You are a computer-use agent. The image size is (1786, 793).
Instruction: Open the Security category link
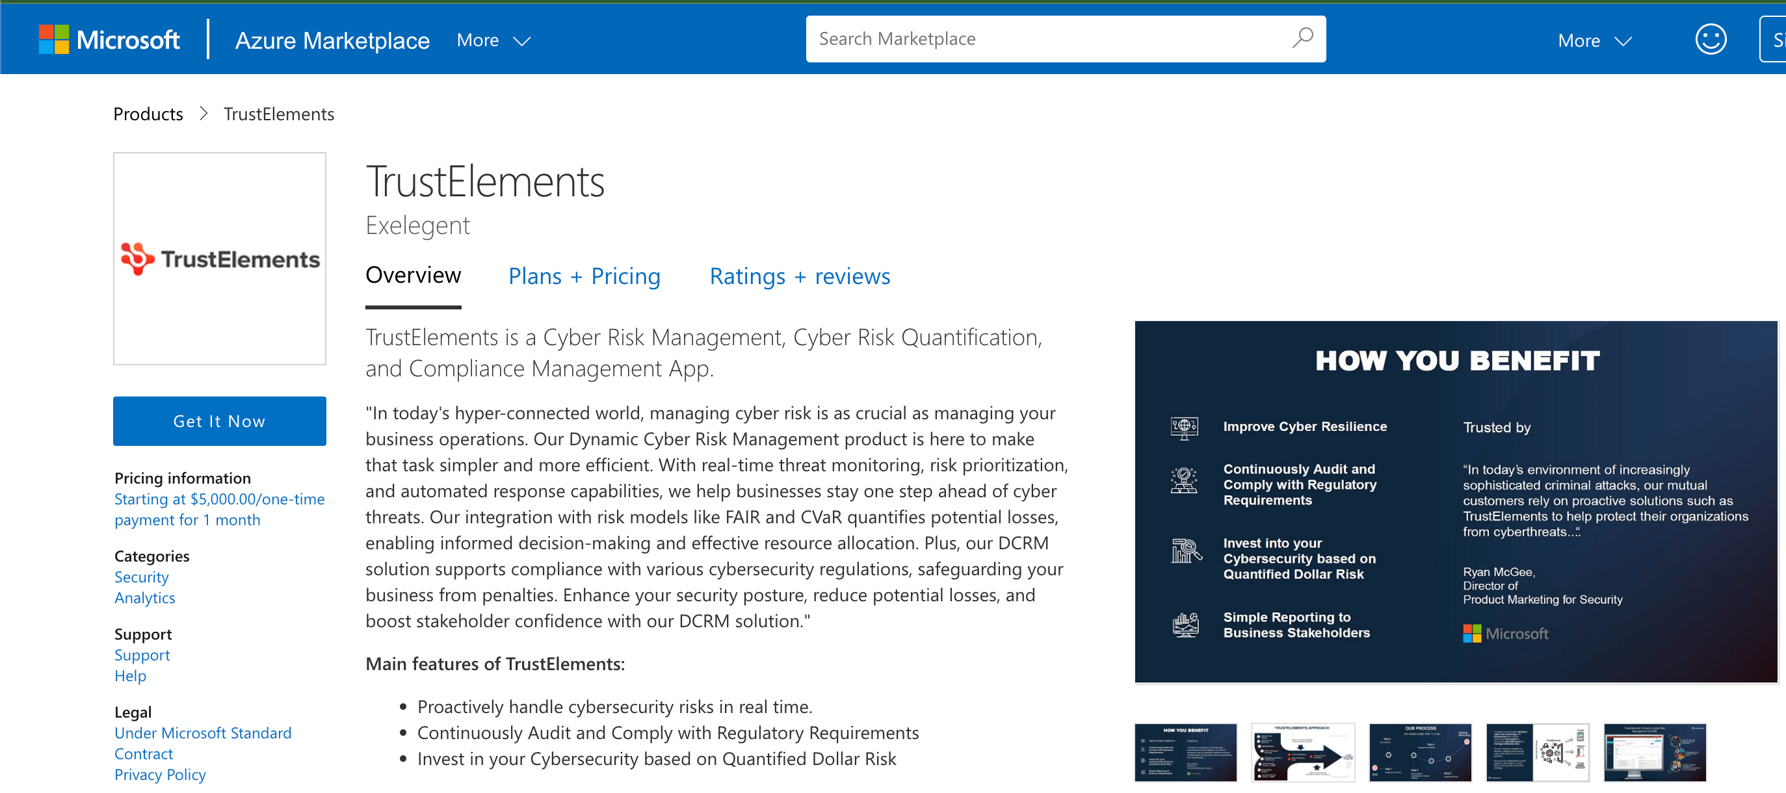142,577
